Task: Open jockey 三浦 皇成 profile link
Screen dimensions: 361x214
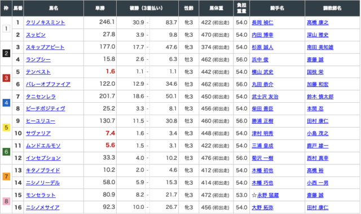Action: [262, 146]
